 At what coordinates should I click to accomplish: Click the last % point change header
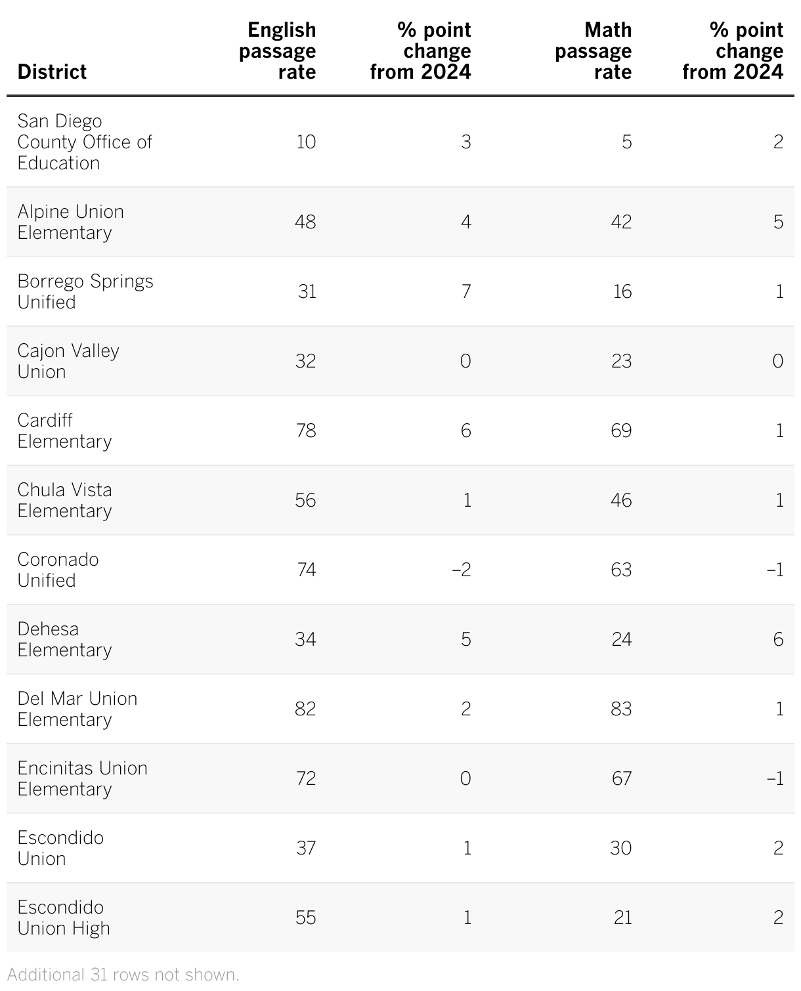tap(733, 51)
